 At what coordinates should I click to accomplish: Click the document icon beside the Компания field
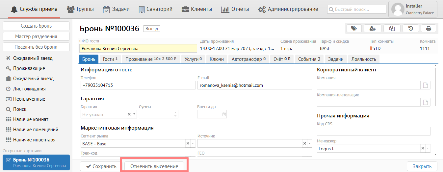(426, 86)
